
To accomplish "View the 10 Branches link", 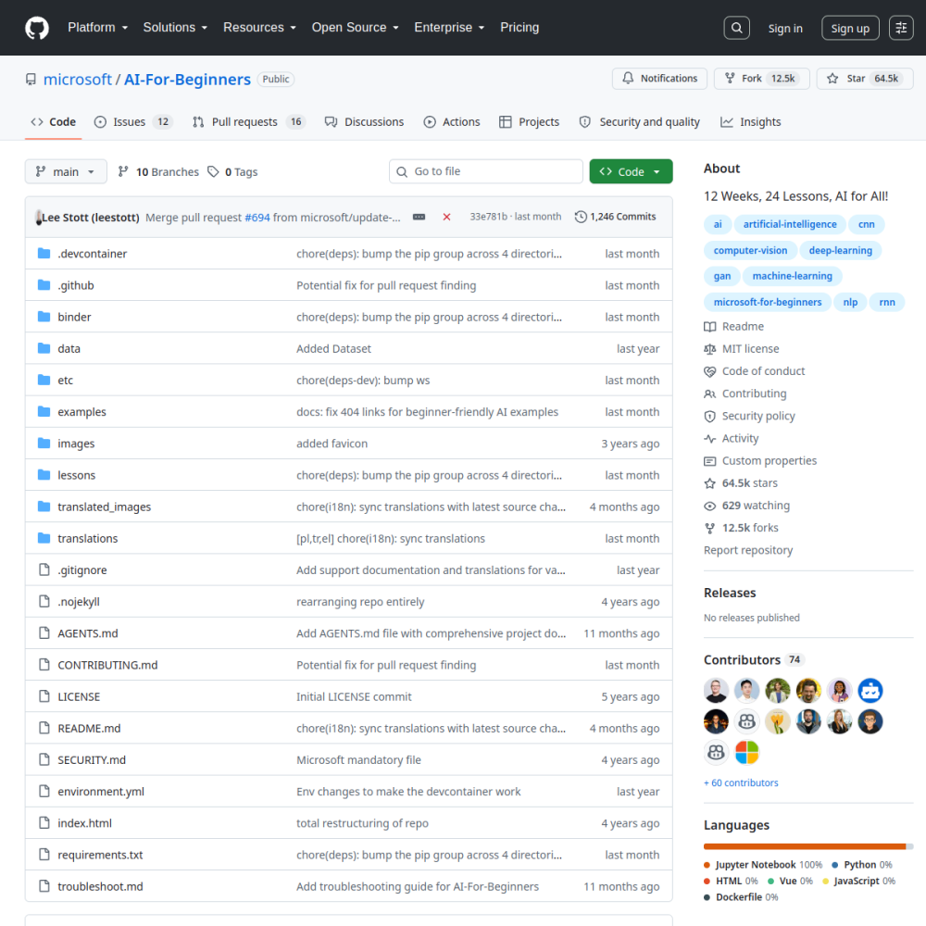I will click(x=158, y=171).
